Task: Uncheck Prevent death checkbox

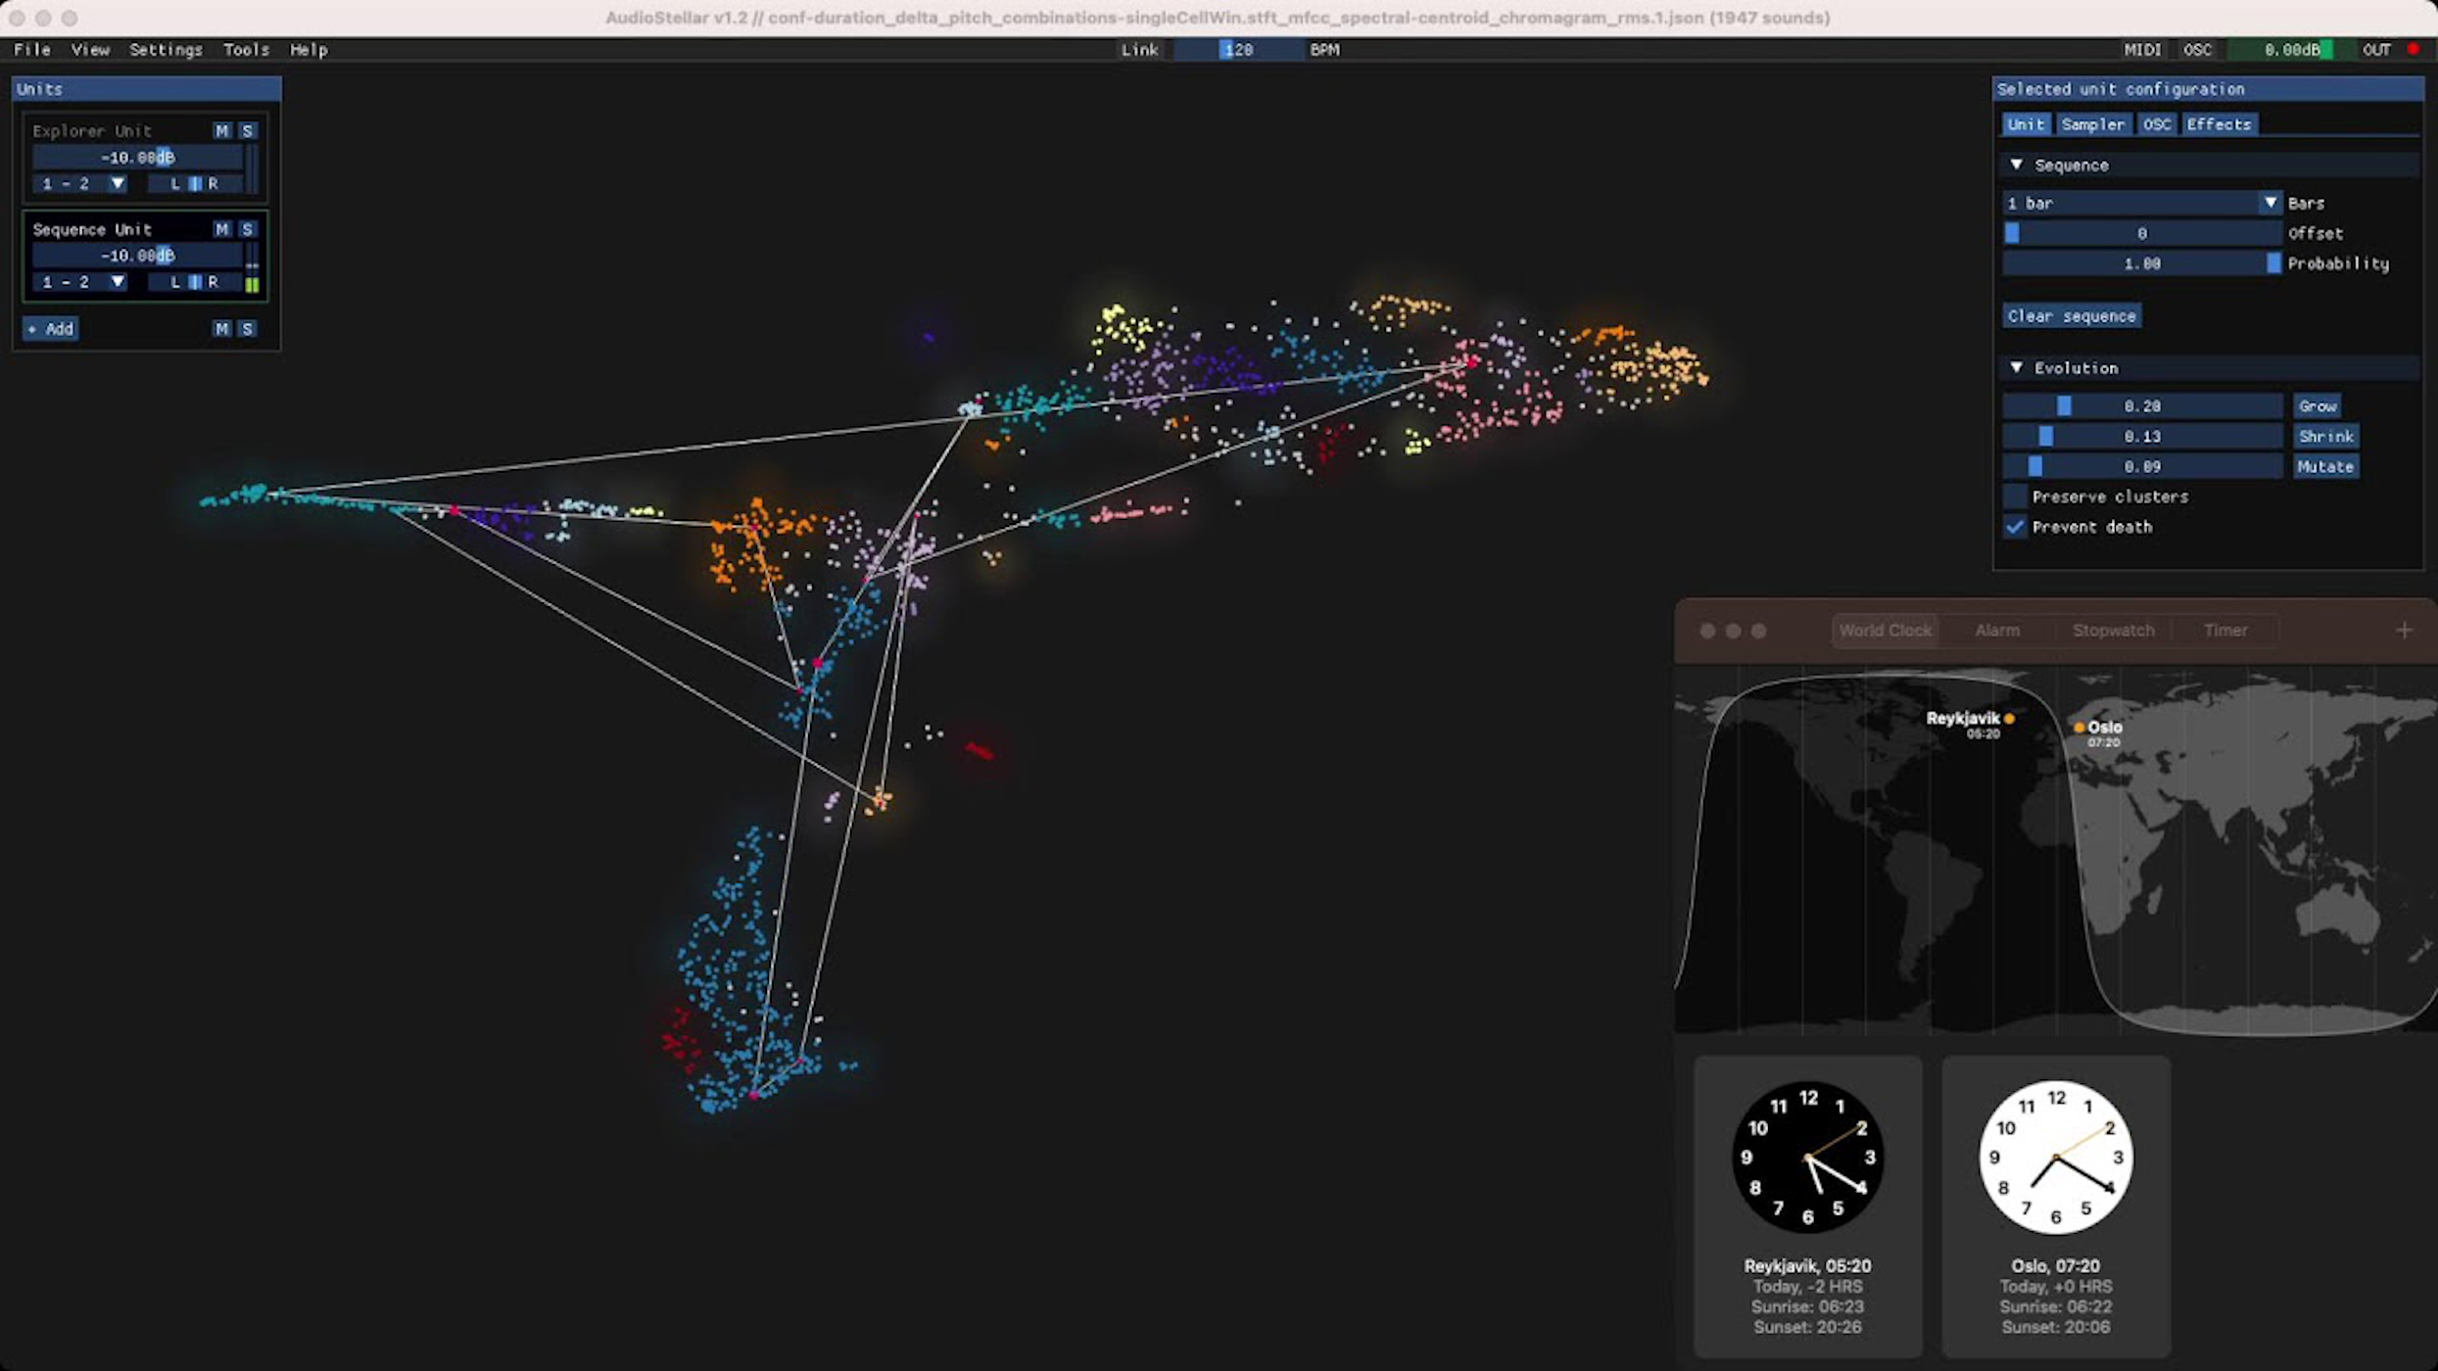Action: tap(2015, 527)
